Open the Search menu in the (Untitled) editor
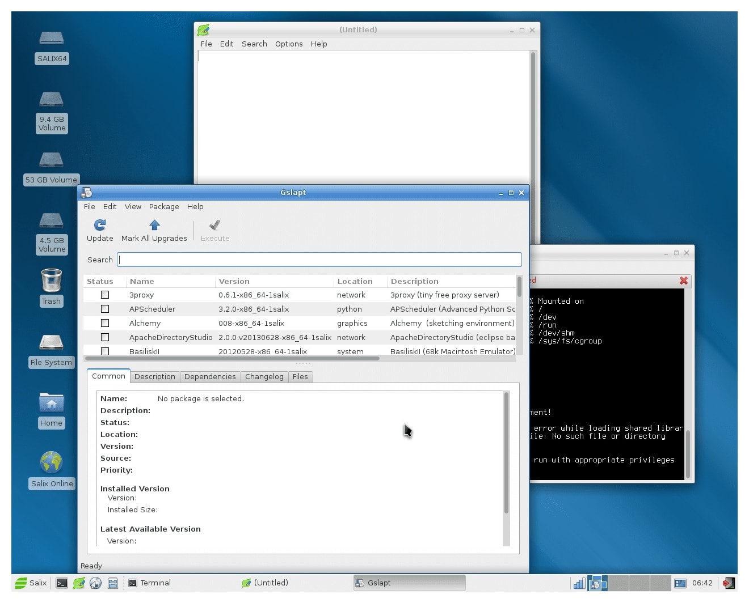The image size is (749, 603). (254, 44)
